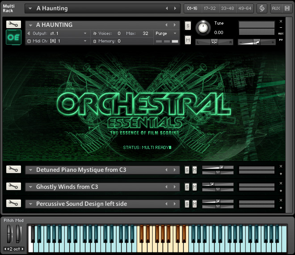
Task: Solo Detuned Piano Mystique from C3
Action: [x=187, y=170]
